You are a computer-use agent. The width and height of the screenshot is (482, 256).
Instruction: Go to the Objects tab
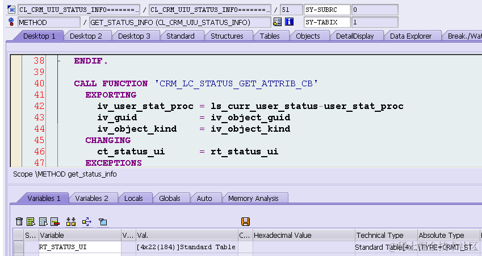click(308, 36)
